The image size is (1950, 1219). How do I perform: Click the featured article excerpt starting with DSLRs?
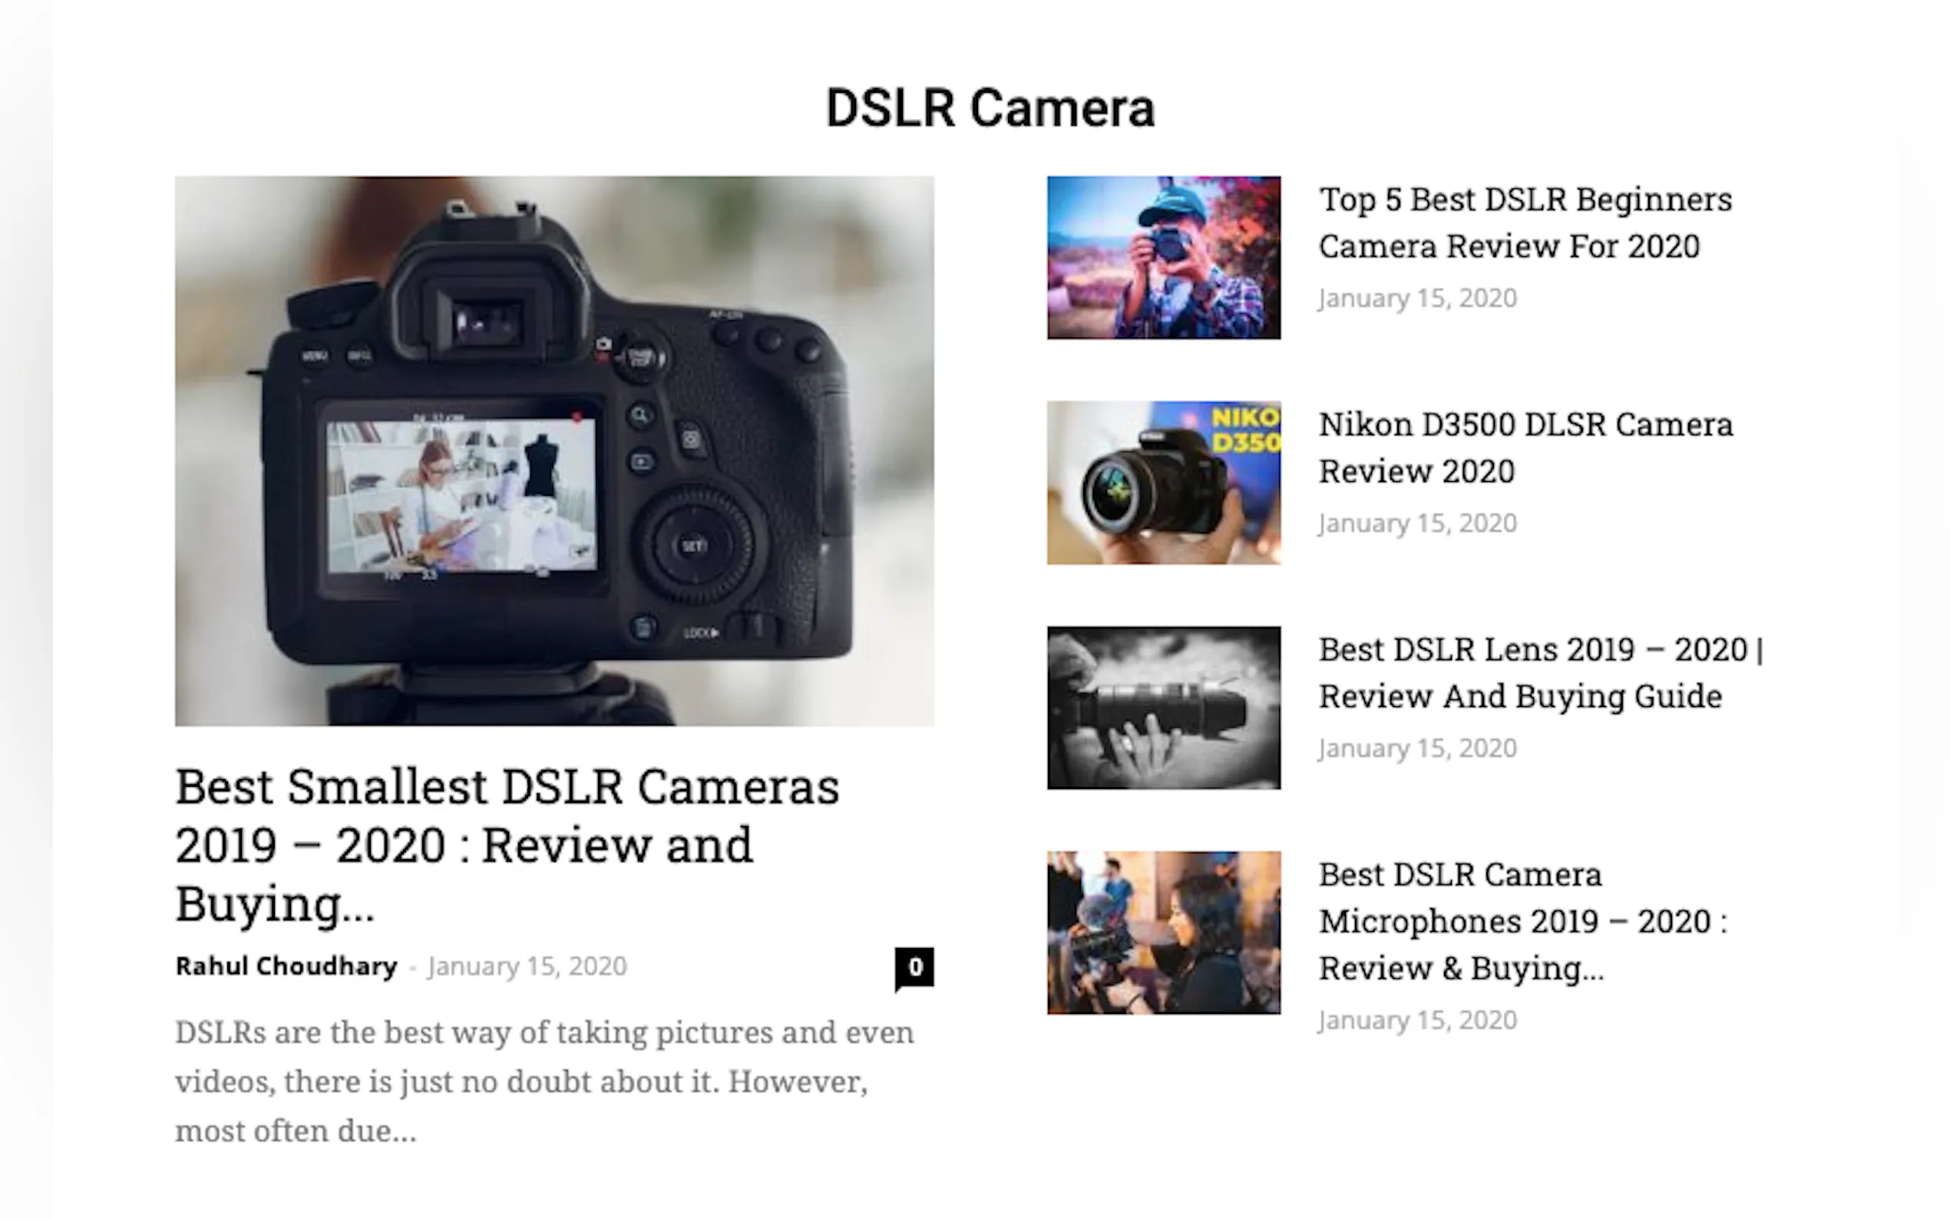pos(545,1081)
